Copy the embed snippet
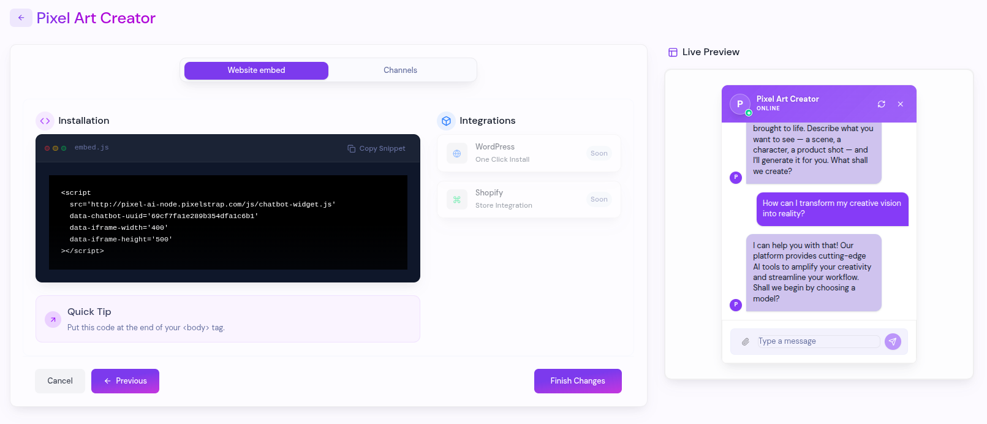The height and width of the screenshot is (424, 987). point(376,148)
